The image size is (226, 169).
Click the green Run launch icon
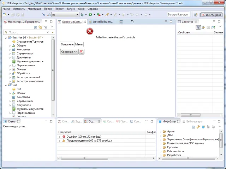(90, 14)
